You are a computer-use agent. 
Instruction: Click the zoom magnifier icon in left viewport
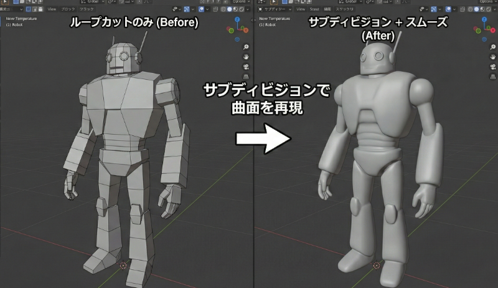tap(246, 47)
